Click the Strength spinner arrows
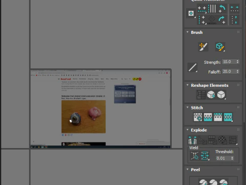This screenshot has width=246, height=185. coord(237,62)
